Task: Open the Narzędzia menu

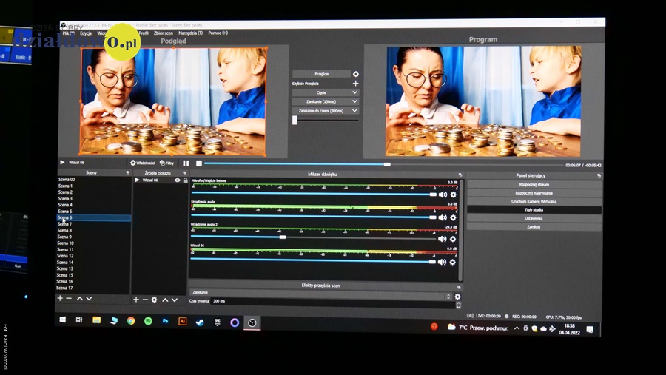Action: tap(190, 33)
